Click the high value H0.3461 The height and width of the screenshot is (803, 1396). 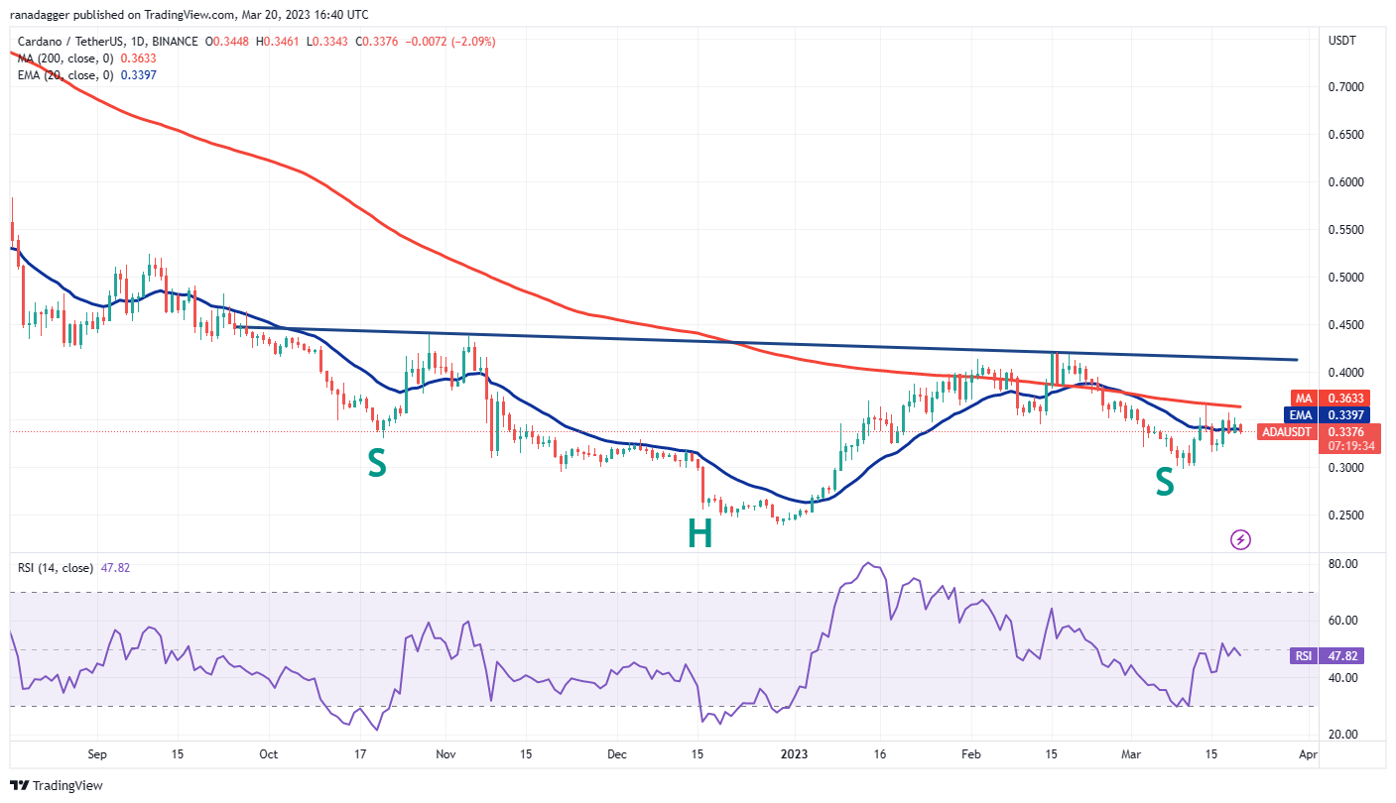tap(279, 42)
